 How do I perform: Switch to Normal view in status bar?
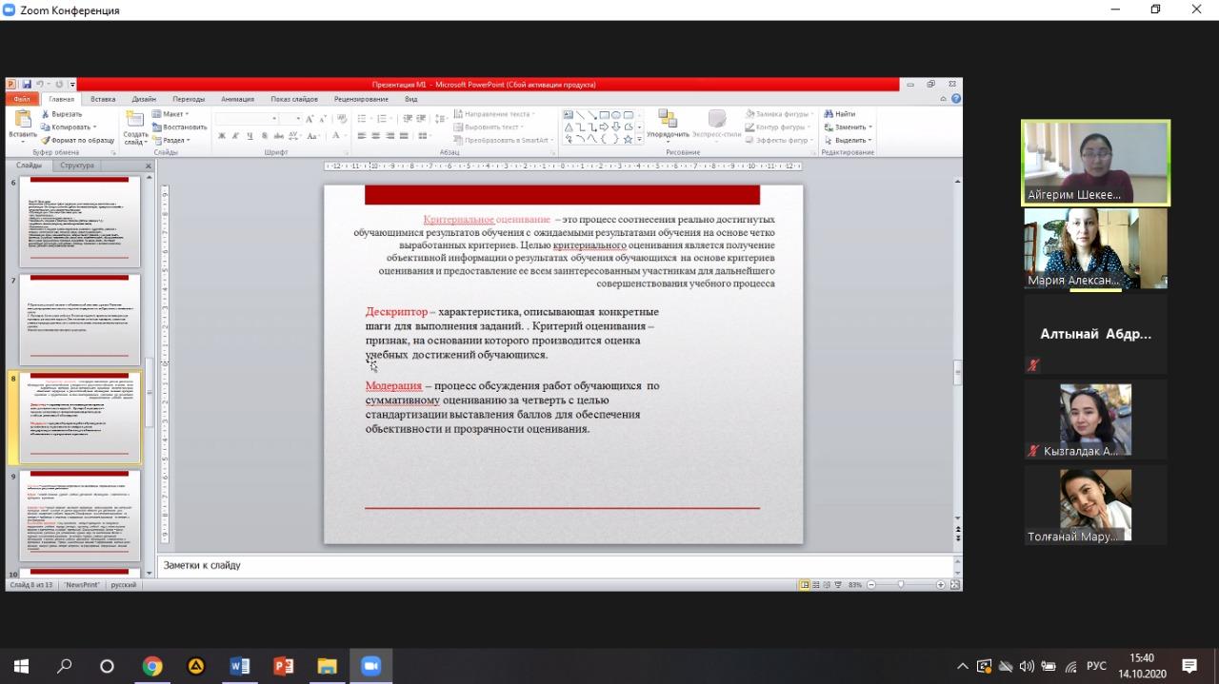[x=806, y=585]
